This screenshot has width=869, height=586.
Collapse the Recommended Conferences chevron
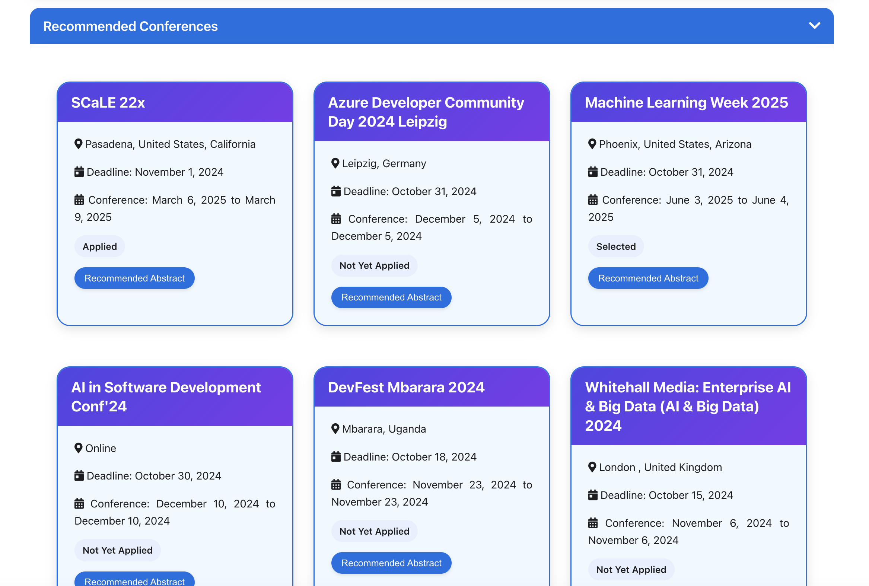tap(814, 26)
